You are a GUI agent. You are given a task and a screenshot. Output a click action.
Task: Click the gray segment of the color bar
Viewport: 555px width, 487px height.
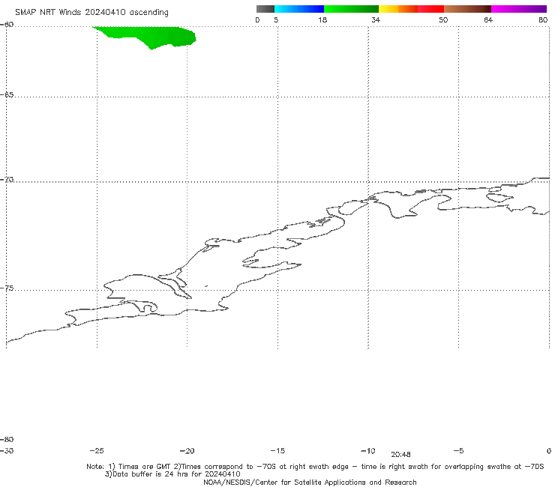tap(265, 9)
